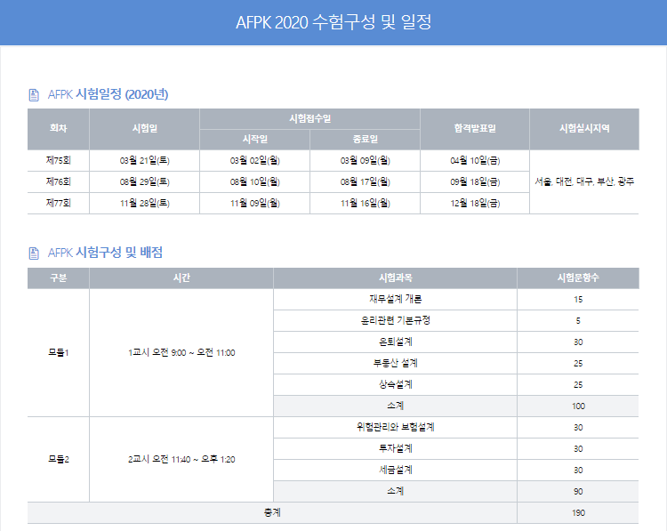This screenshot has width=667, height=531.
Task: Click registration start 03월 02일(월)
Action: click(x=255, y=160)
